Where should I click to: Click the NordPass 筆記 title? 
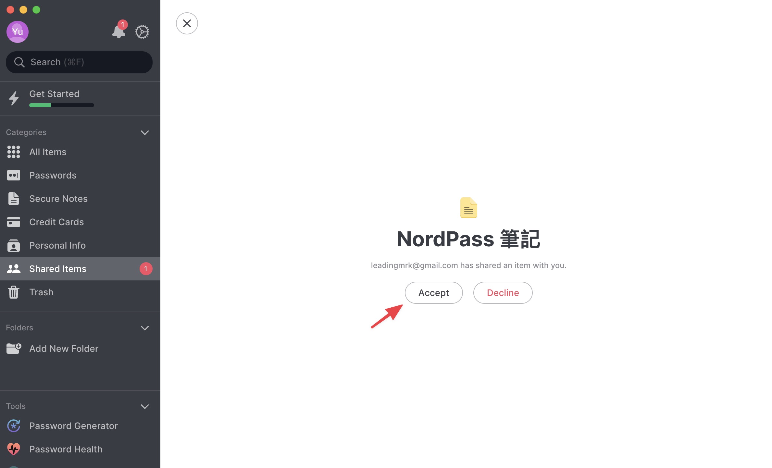pyautogui.click(x=468, y=239)
